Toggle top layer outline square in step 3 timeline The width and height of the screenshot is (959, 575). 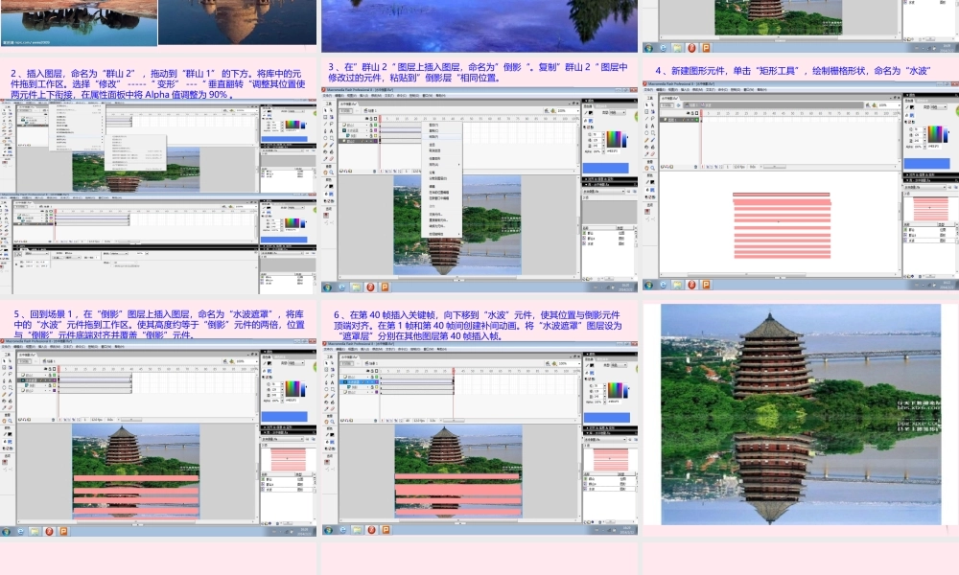(376, 125)
